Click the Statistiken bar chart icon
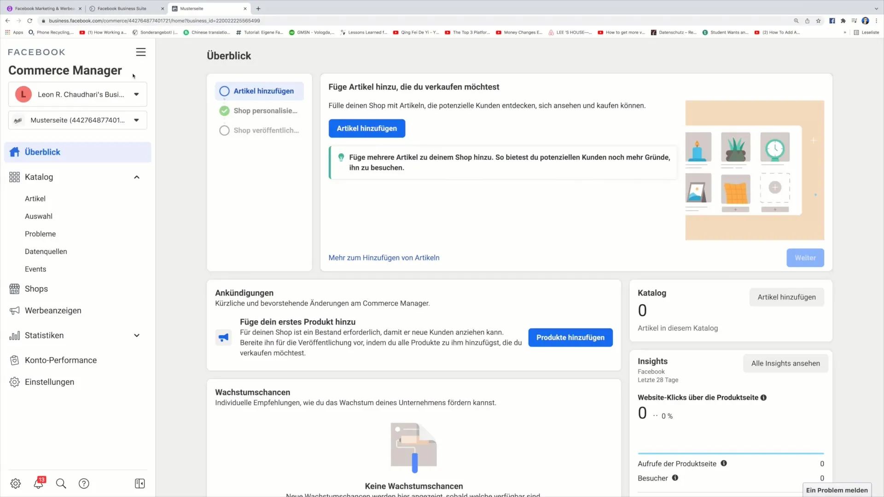The width and height of the screenshot is (884, 497). (15, 335)
